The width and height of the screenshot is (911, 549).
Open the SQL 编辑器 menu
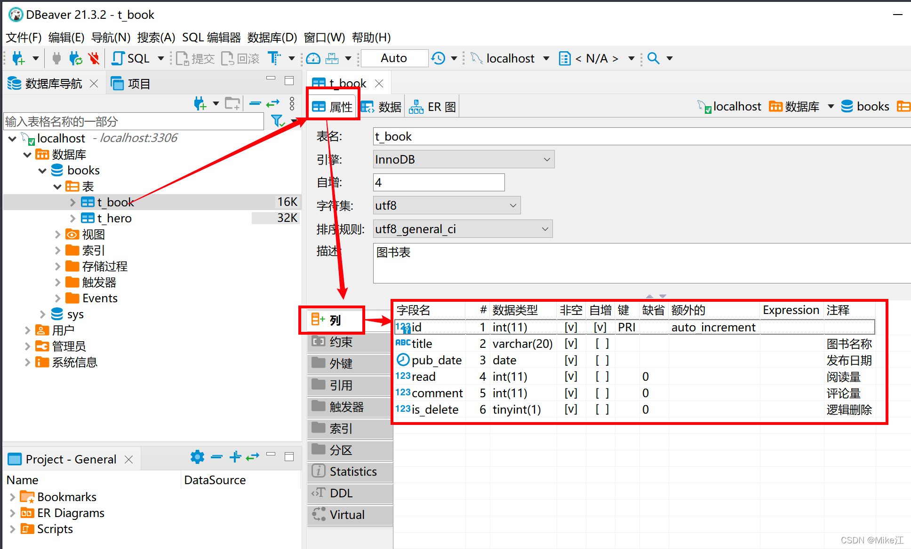click(211, 37)
